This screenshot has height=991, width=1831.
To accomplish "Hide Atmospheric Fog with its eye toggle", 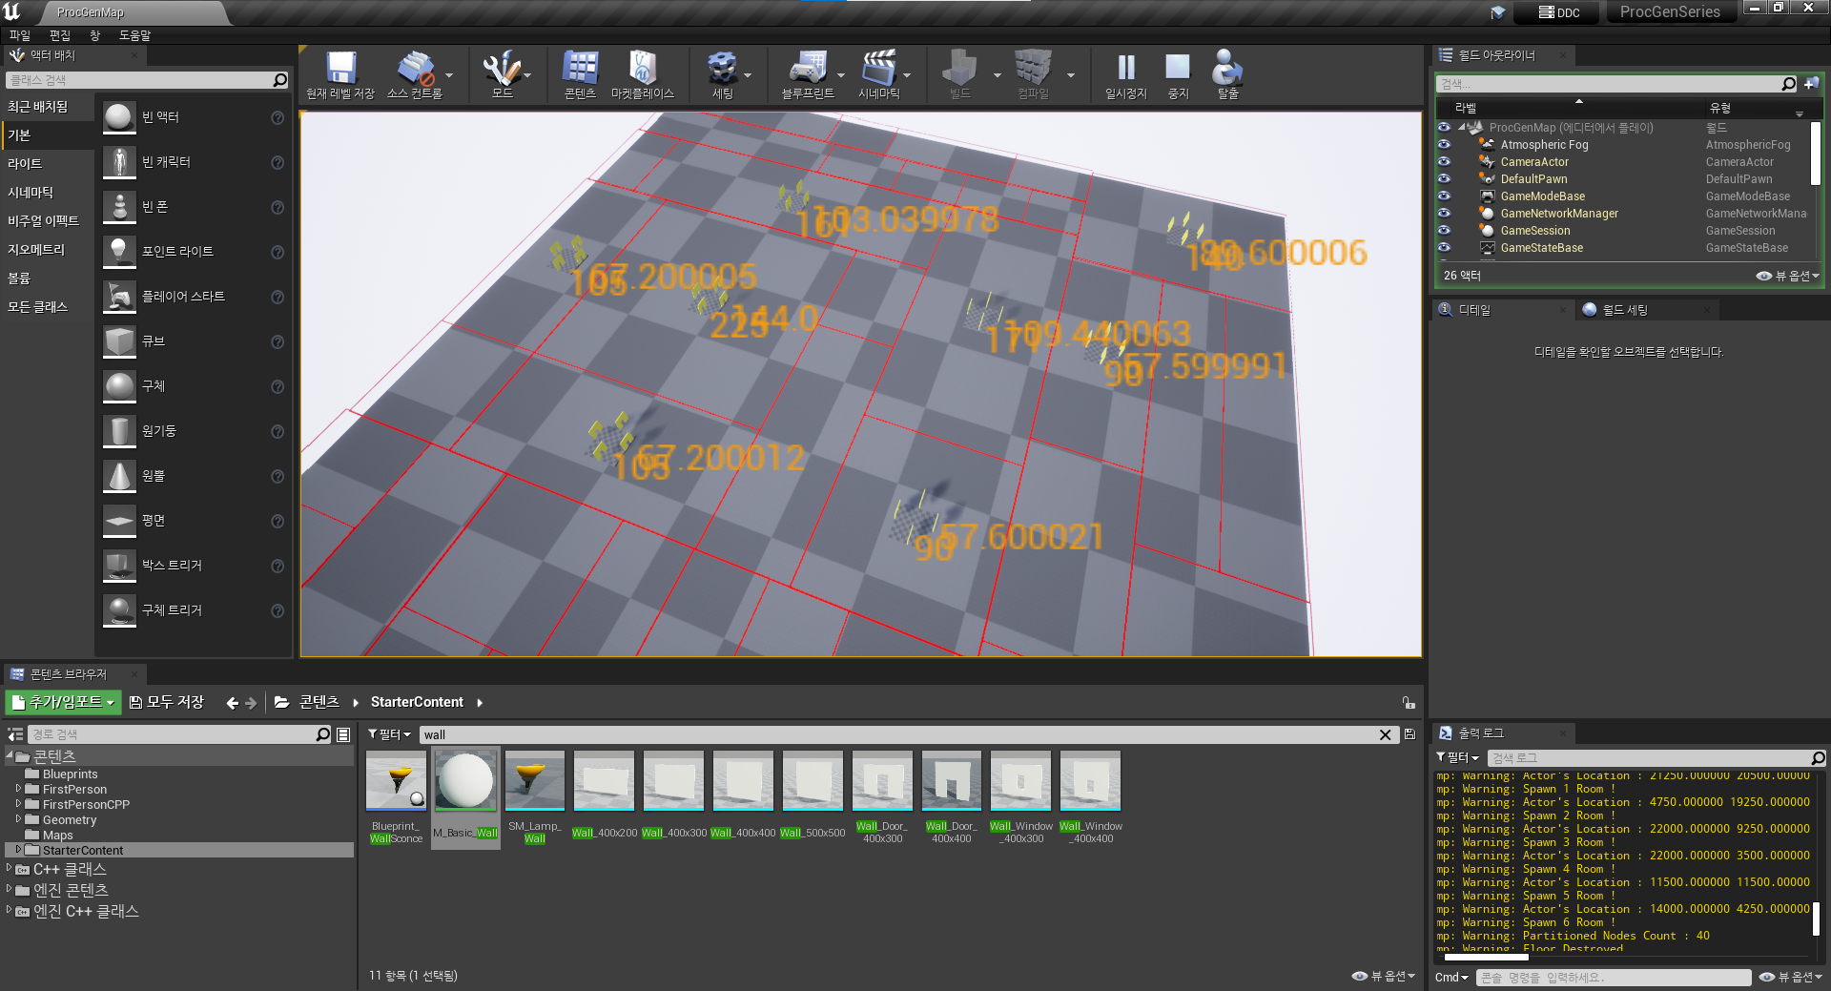I will click(1445, 145).
